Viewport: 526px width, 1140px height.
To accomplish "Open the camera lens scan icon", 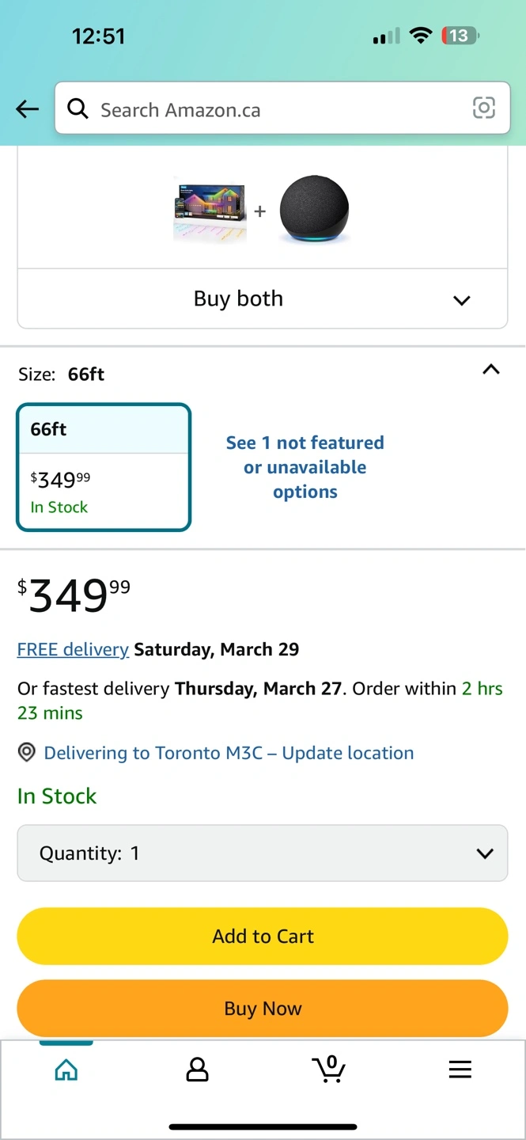I will coord(483,108).
